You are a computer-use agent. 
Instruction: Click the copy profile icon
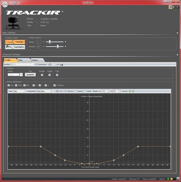tap(54, 65)
